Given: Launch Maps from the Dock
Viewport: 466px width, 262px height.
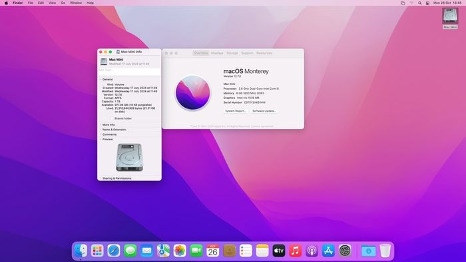Looking at the screenshot, I should (x=163, y=251).
